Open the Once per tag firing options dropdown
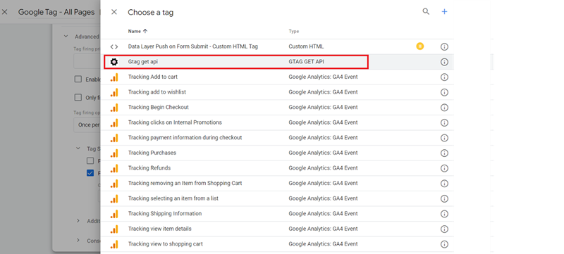This screenshot has width=564, height=254. pos(87,125)
